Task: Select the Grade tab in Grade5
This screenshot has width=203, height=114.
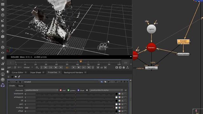Action: (x=12, y=86)
